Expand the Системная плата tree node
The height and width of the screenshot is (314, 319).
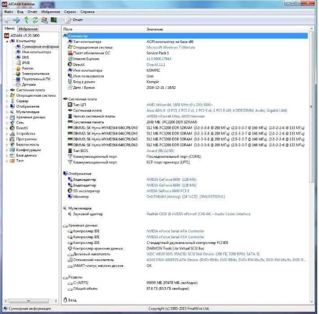click(x=7, y=90)
